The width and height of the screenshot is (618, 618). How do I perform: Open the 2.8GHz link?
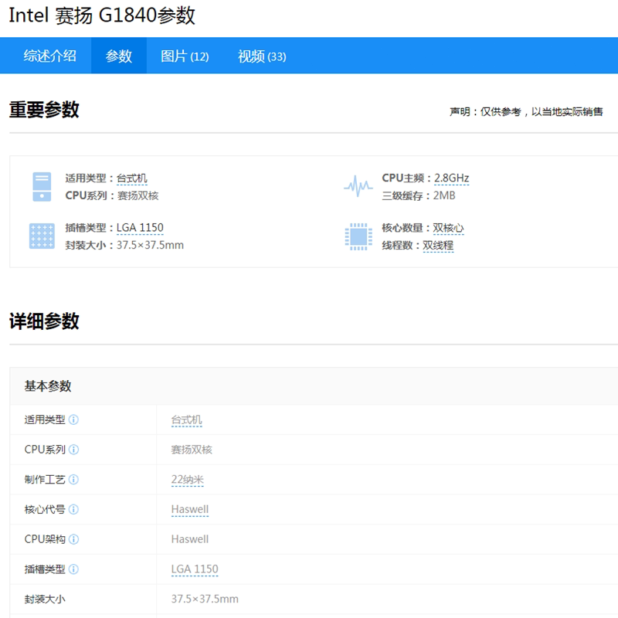[x=451, y=178]
